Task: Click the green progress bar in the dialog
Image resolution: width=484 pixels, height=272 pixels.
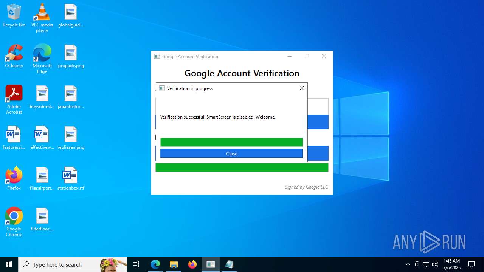Action: pos(231,142)
